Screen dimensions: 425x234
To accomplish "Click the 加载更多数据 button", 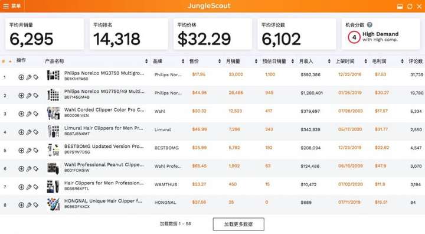I will pos(238,224).
